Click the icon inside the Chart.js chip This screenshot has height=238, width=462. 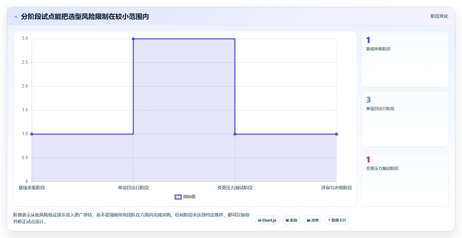(x=260, y=221)
